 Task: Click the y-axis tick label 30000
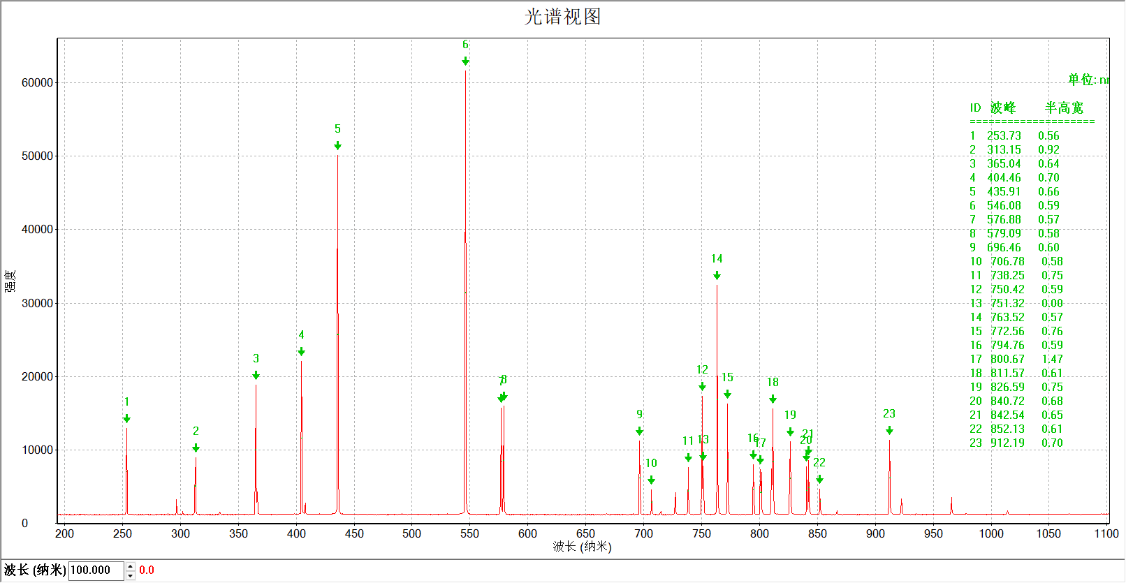pyautogui.click(x=37, y=303)
